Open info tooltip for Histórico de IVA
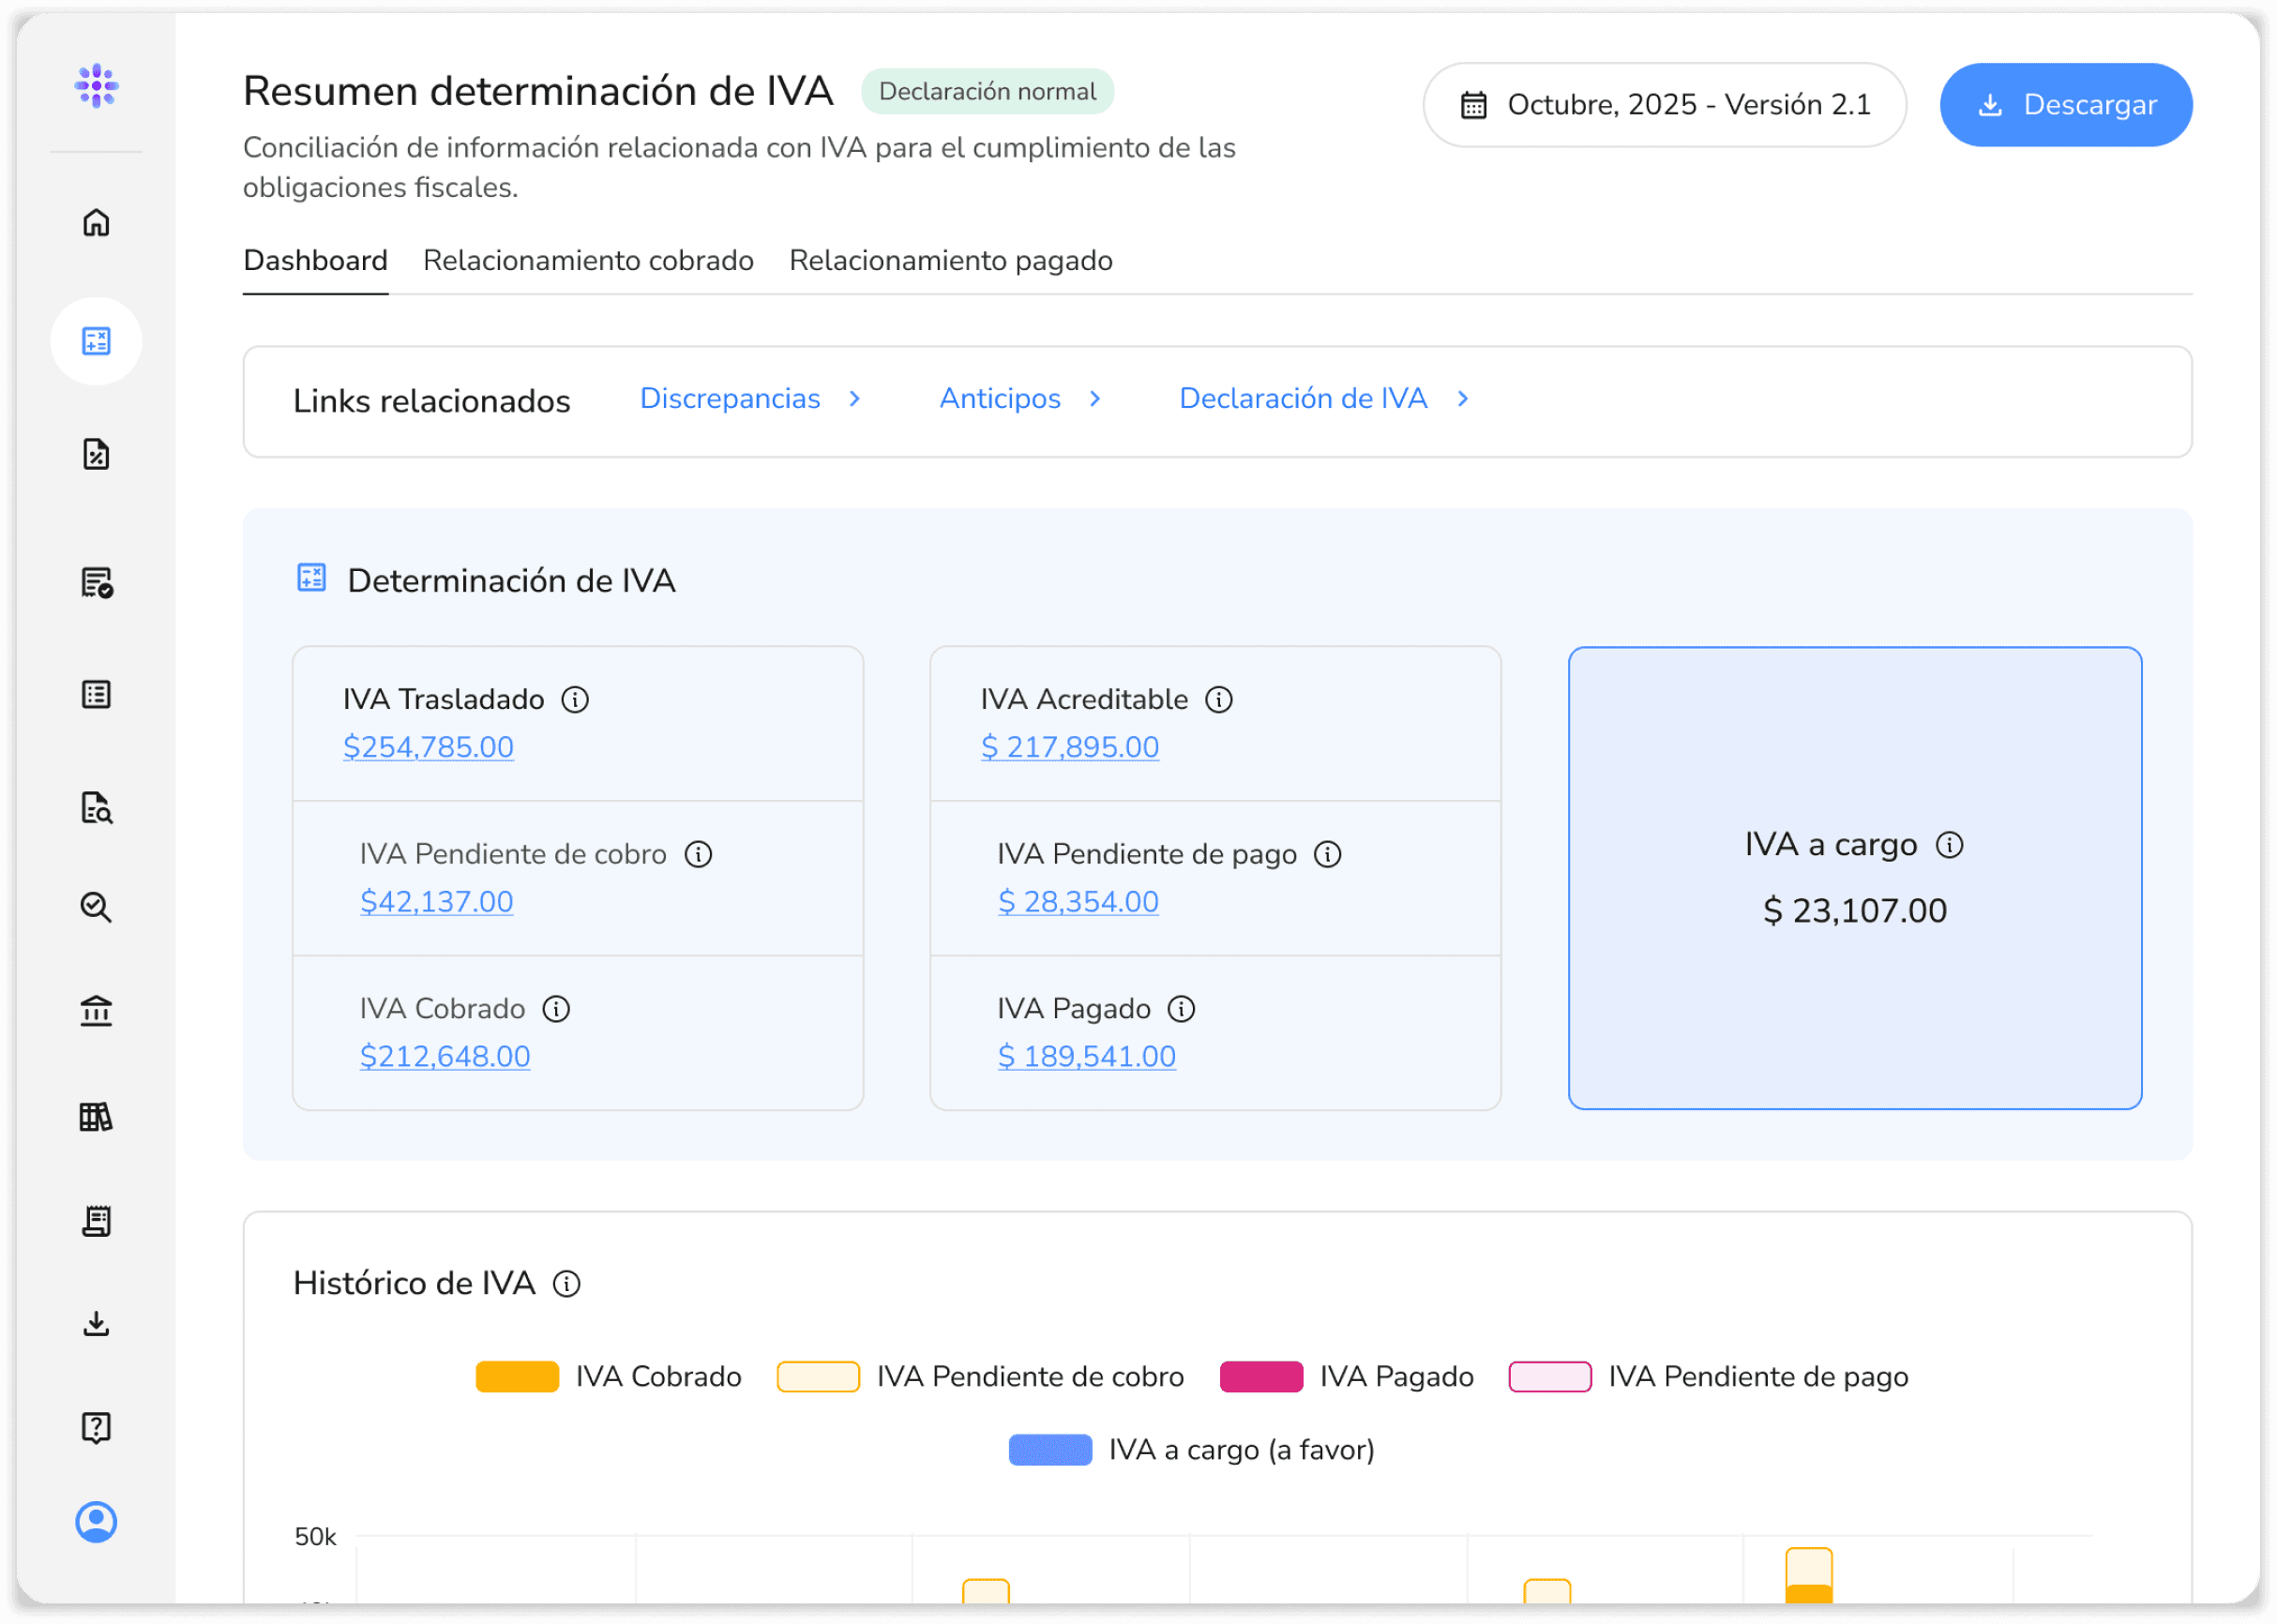The width and height of the screenshot is (2277, 1624). [x=567, y=1283]
